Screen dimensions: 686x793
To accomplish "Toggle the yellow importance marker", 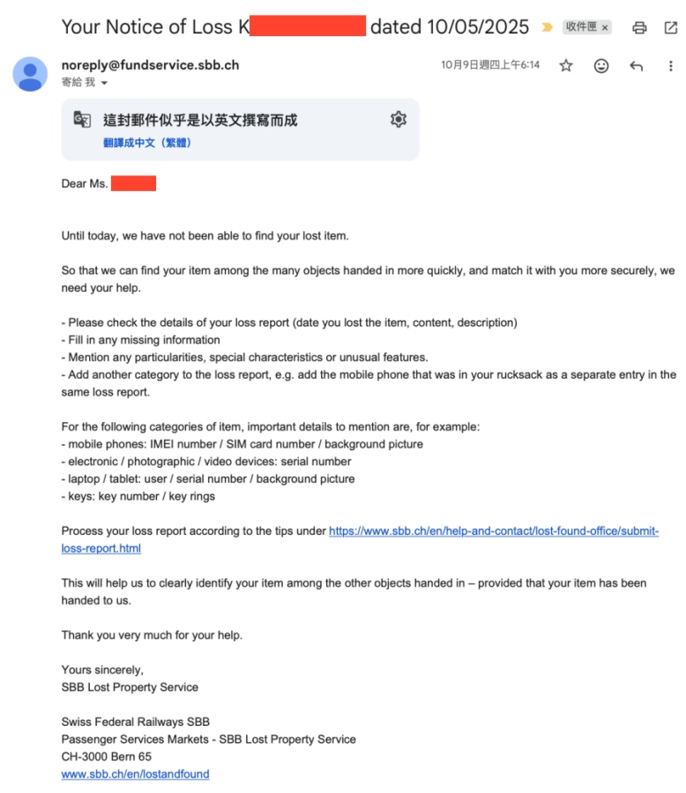I will [x=547, y=27].
